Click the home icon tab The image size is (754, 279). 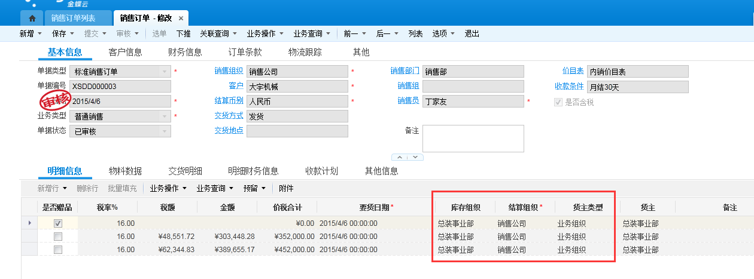[x=32, y=18]
